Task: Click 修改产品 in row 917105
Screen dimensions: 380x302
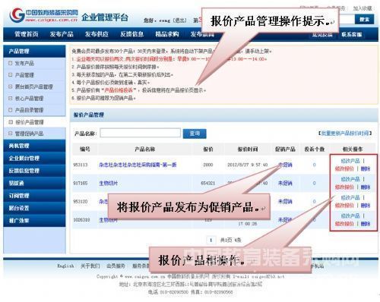Action: pos(350,179)
